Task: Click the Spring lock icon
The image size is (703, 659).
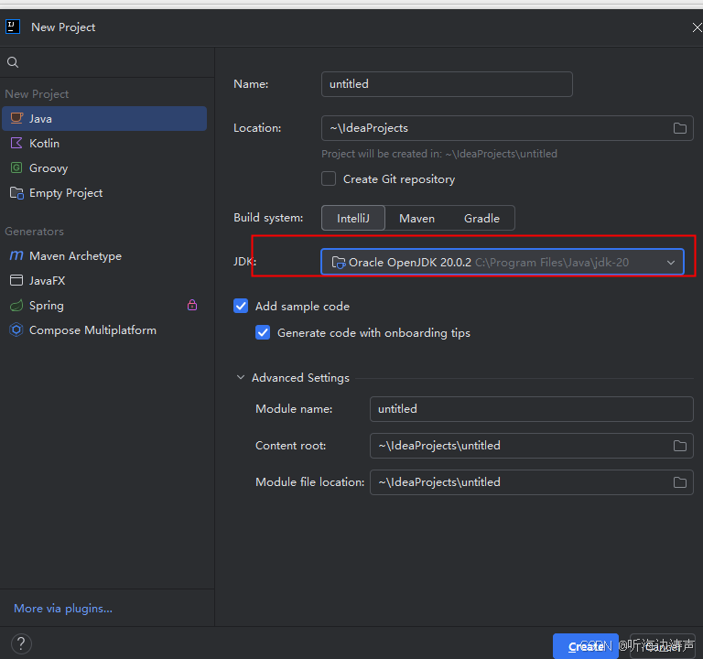Action: (x=192, y=306)
